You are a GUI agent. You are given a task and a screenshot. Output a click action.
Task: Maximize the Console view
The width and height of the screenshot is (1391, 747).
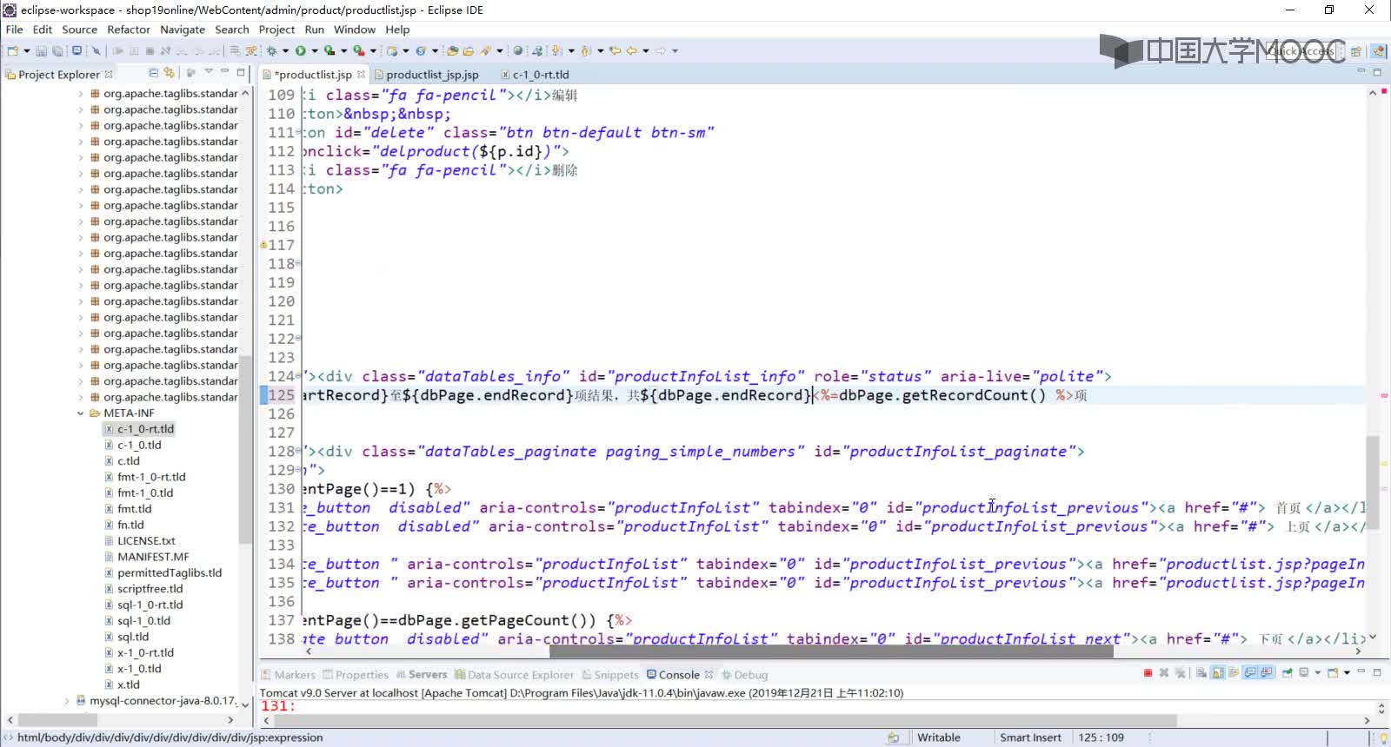[1377, 672]
